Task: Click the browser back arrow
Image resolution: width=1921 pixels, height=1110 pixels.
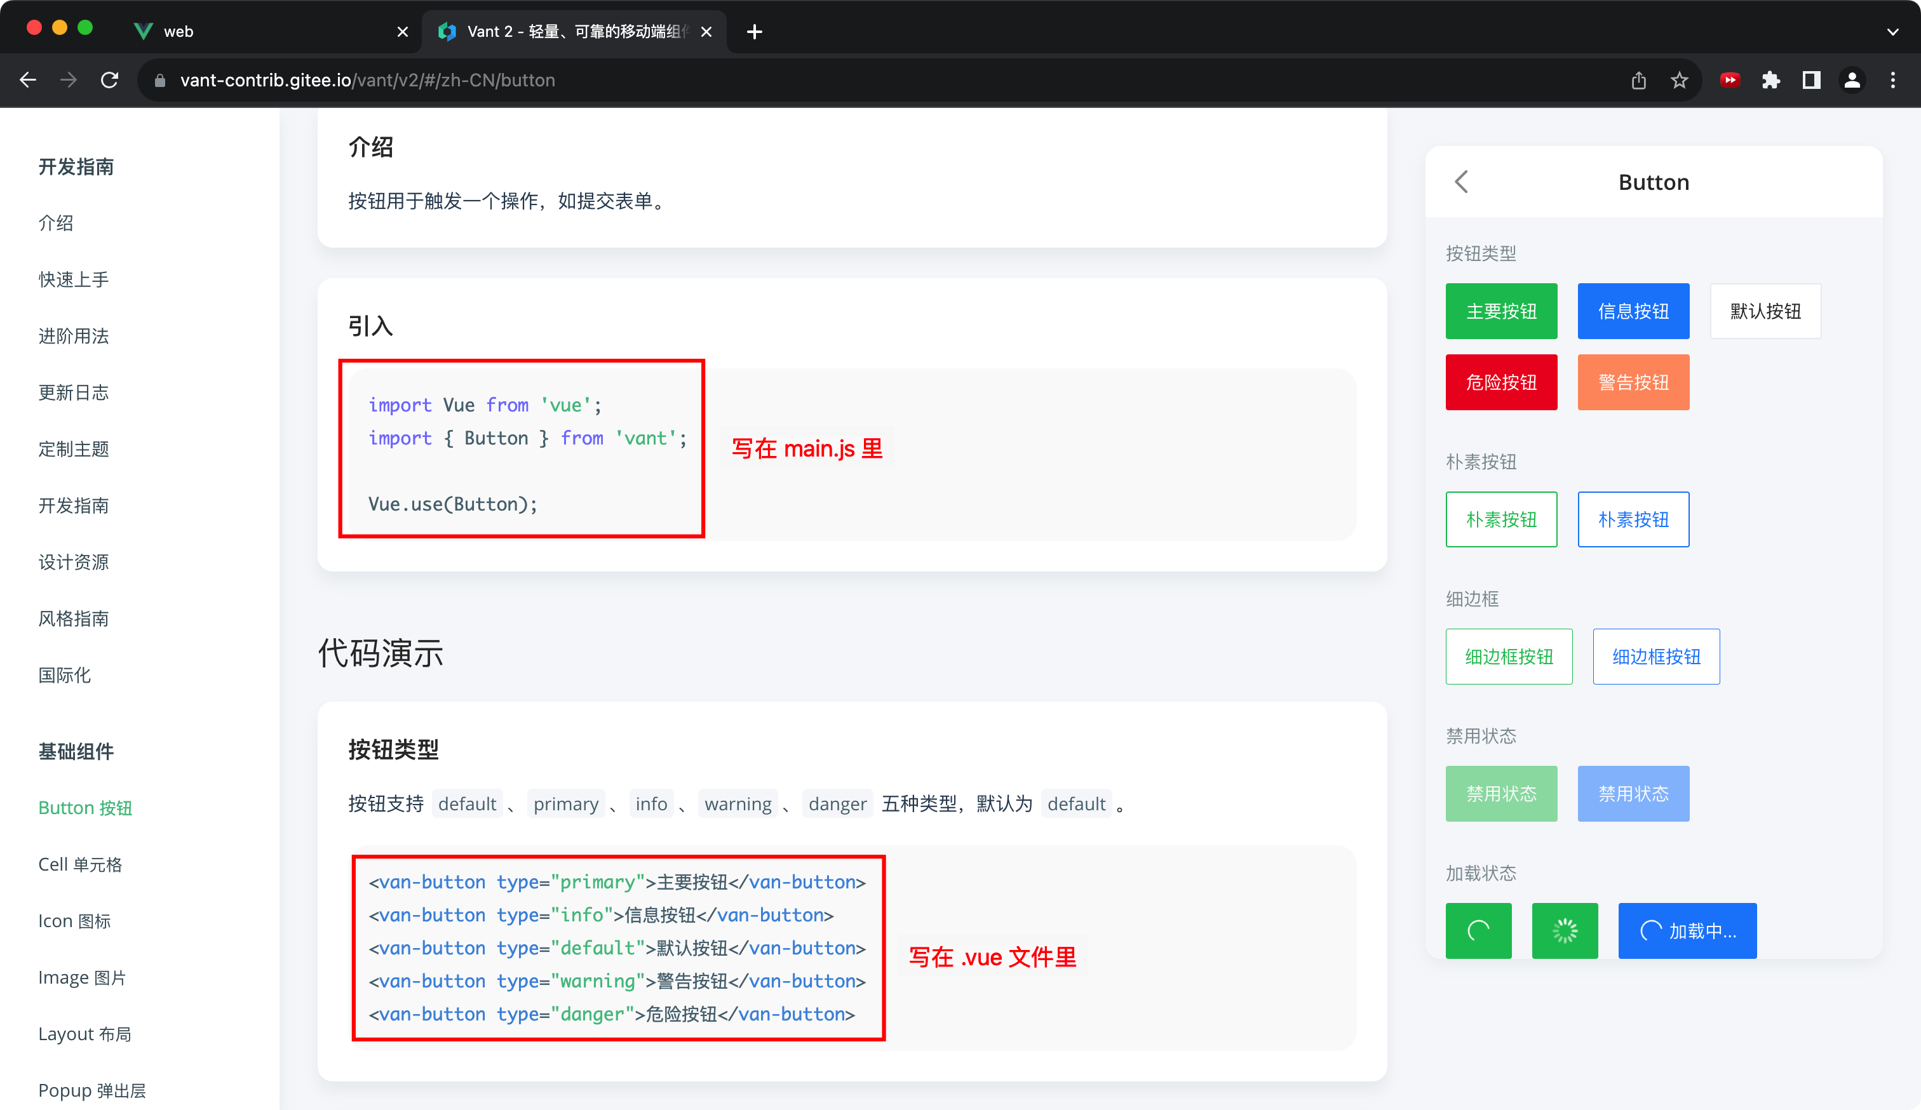Action: click(28, 80)
